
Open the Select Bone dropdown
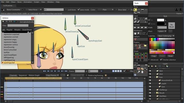[x=34, y=10]
